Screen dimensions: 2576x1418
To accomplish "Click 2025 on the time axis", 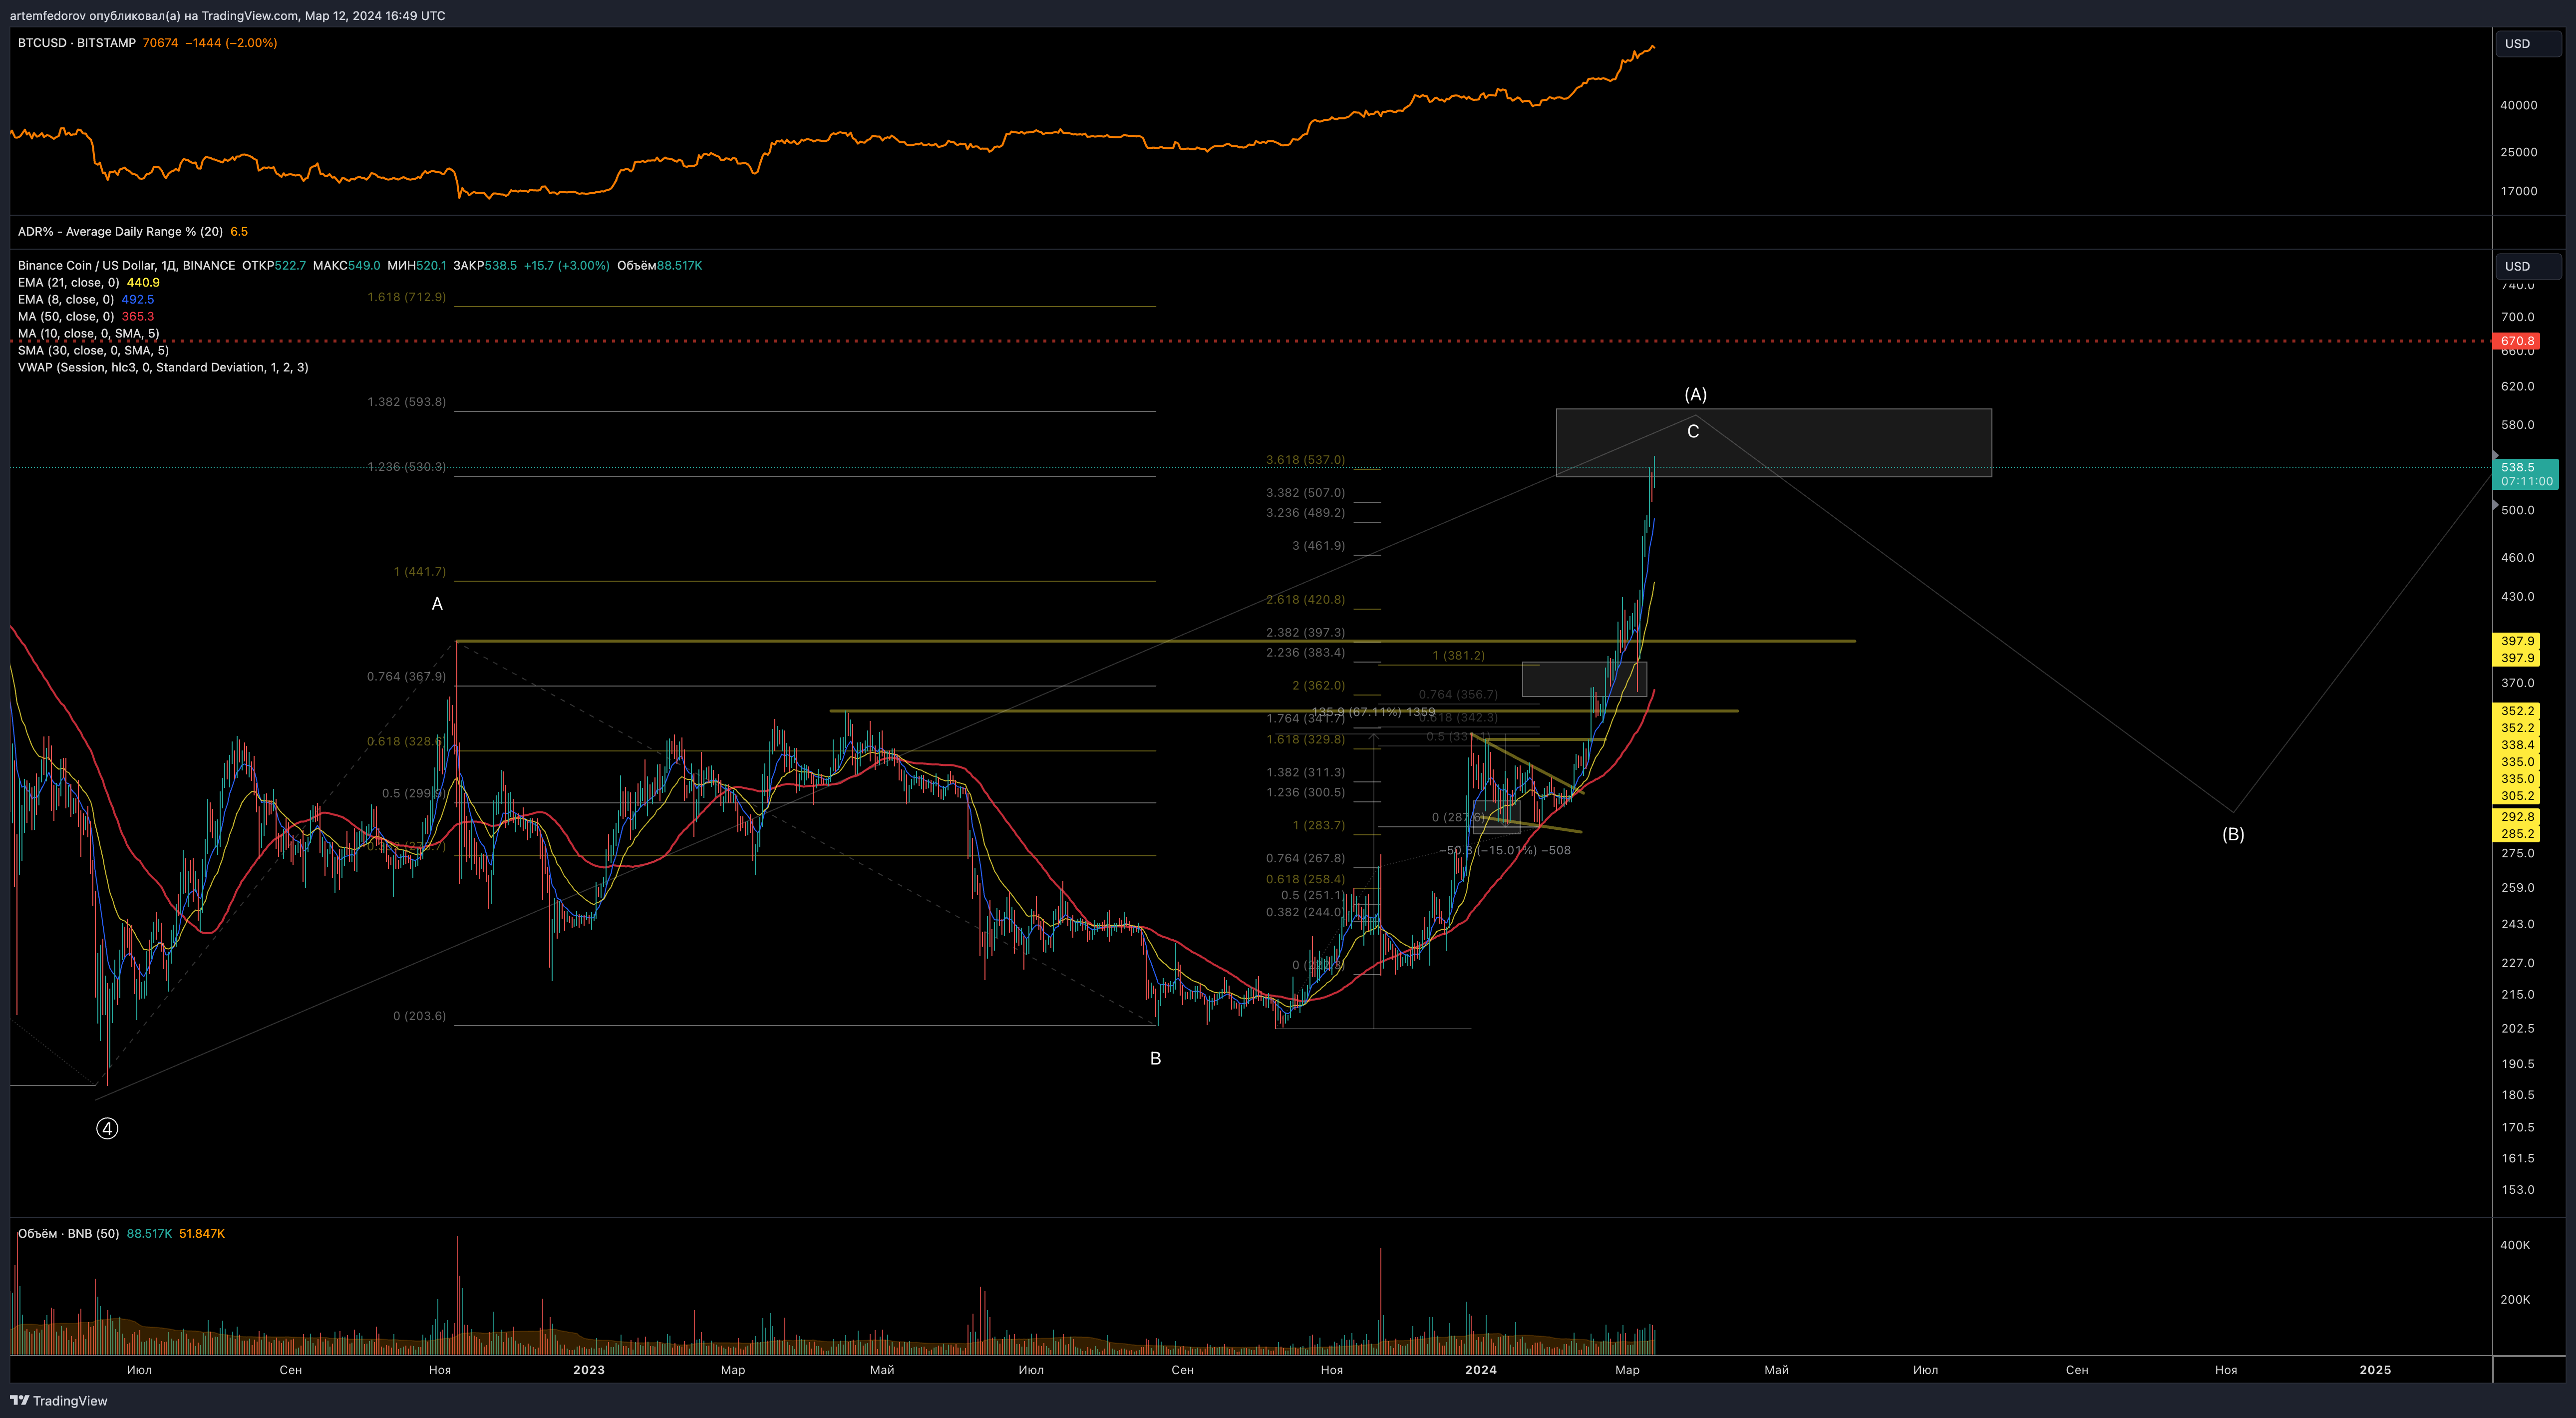I will 2375,1370.
